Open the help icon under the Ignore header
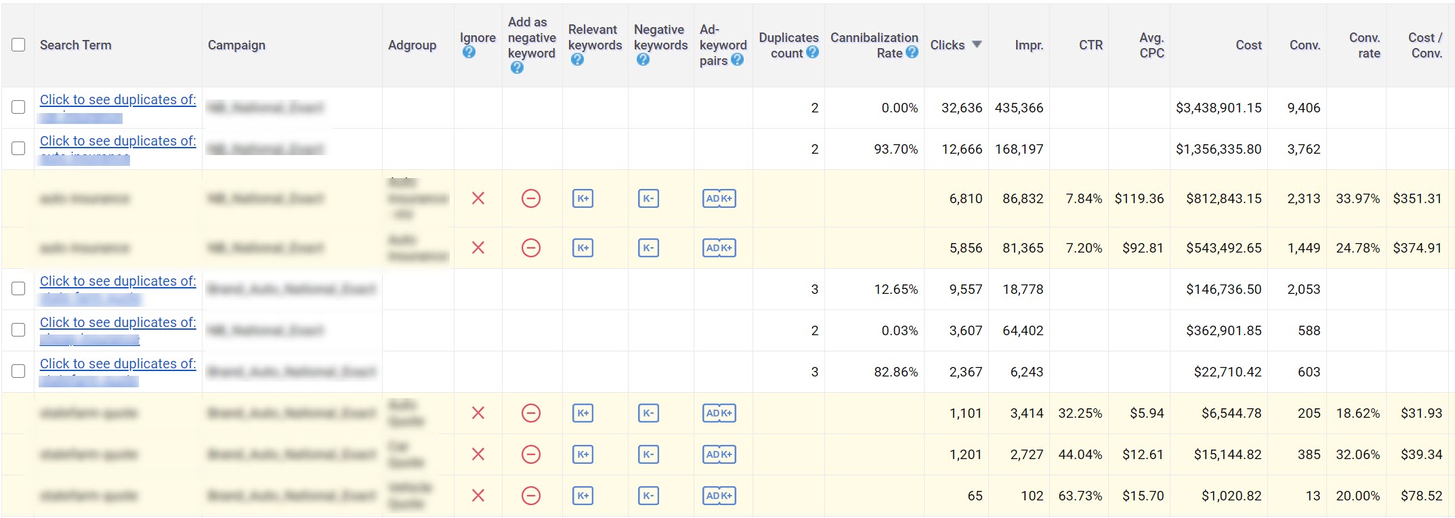1455x518 pixels. pyautogui.click(x=469, y=52)
